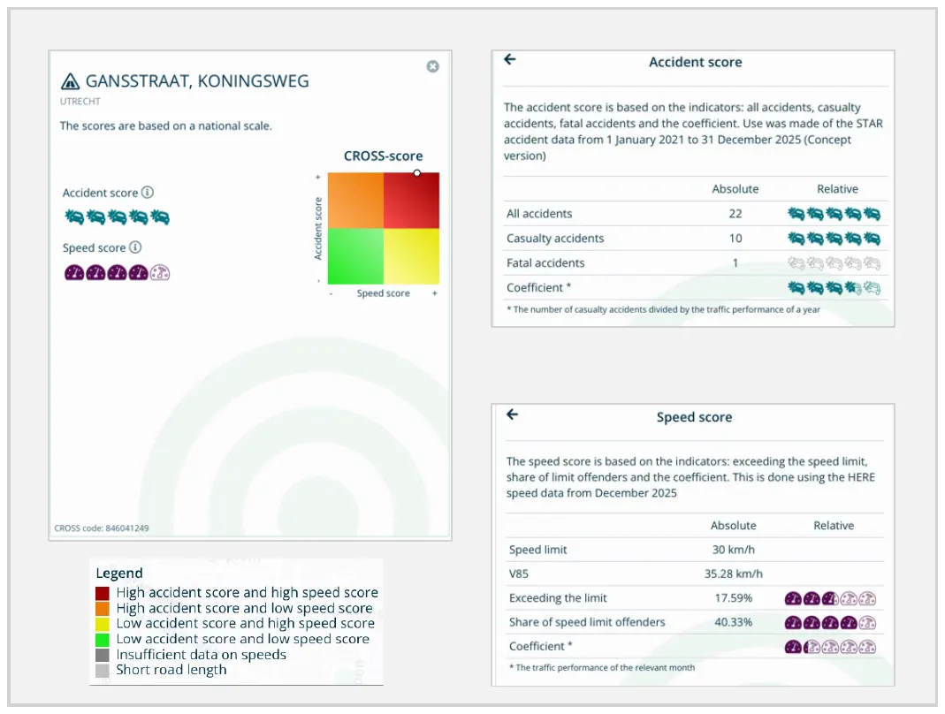Click the green quadrant of CROSS-score matrix
Viewport: 945px width, 714px height.
(355, 256)
